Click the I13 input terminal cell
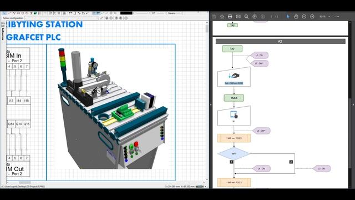This screenshot has width=355, height=200. [x=11, y=101]
